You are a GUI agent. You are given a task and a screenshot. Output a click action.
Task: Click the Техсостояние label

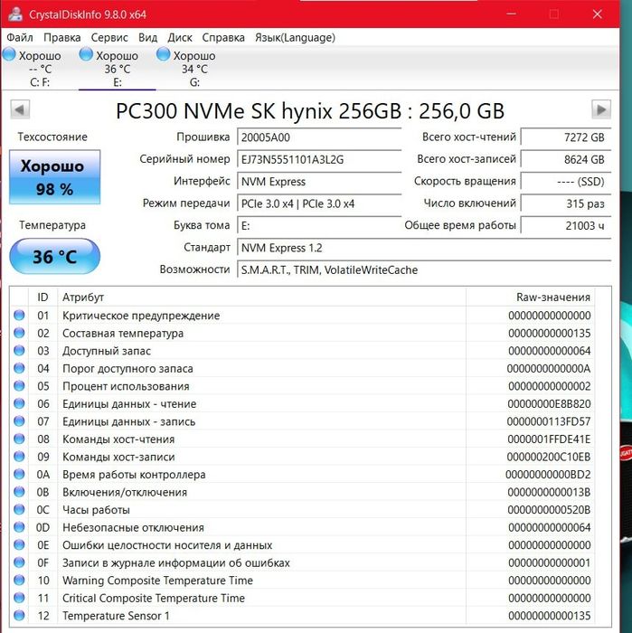pyautogui.click(x=52, y=137)
